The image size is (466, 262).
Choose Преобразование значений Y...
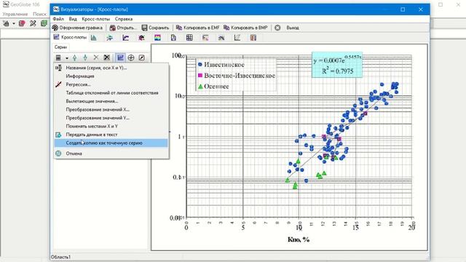111,118
